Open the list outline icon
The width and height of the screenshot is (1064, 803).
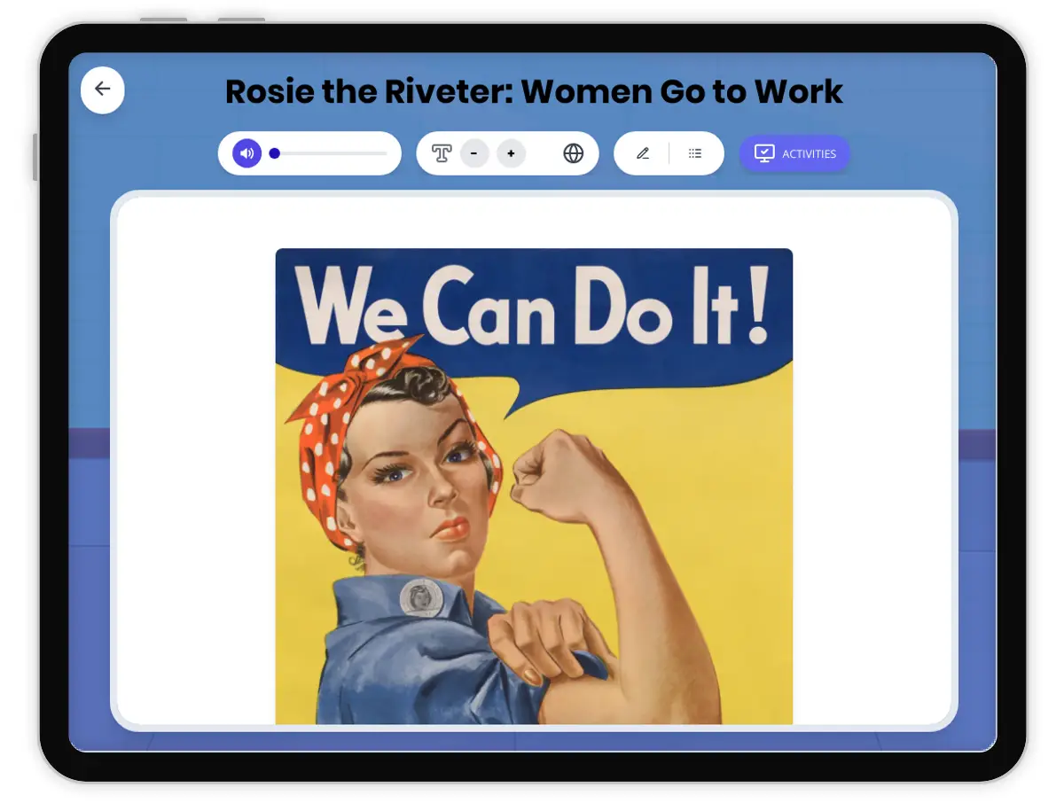695,153
